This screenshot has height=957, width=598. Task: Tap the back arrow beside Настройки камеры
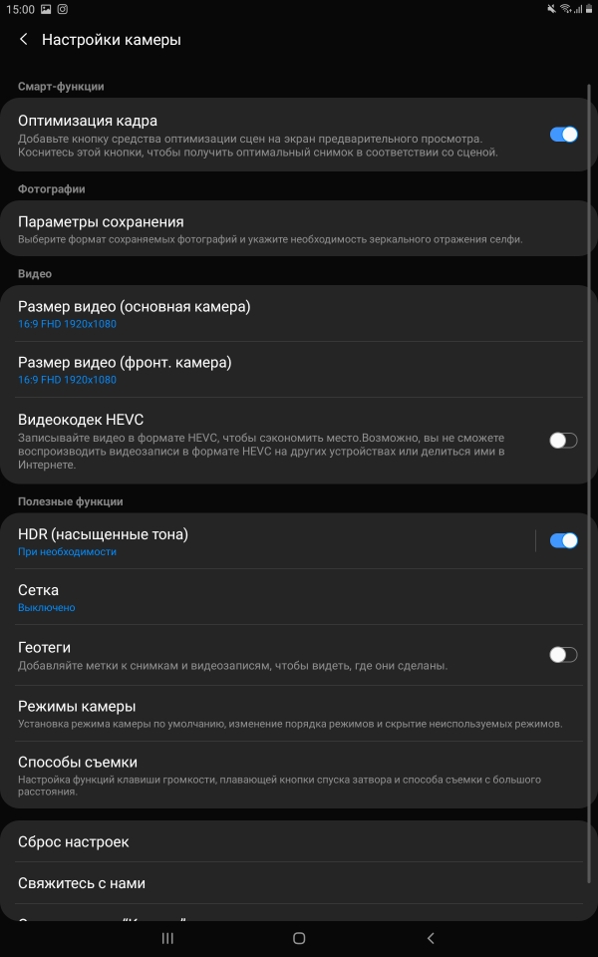pos(24,40)
